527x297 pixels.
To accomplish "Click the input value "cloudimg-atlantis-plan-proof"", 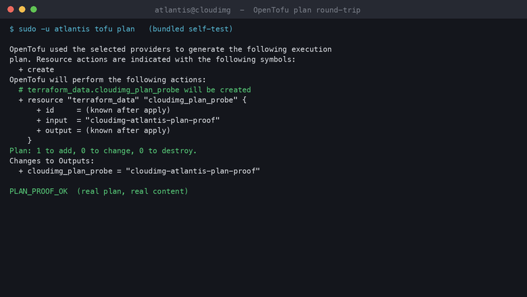I will tap(153, 120).
